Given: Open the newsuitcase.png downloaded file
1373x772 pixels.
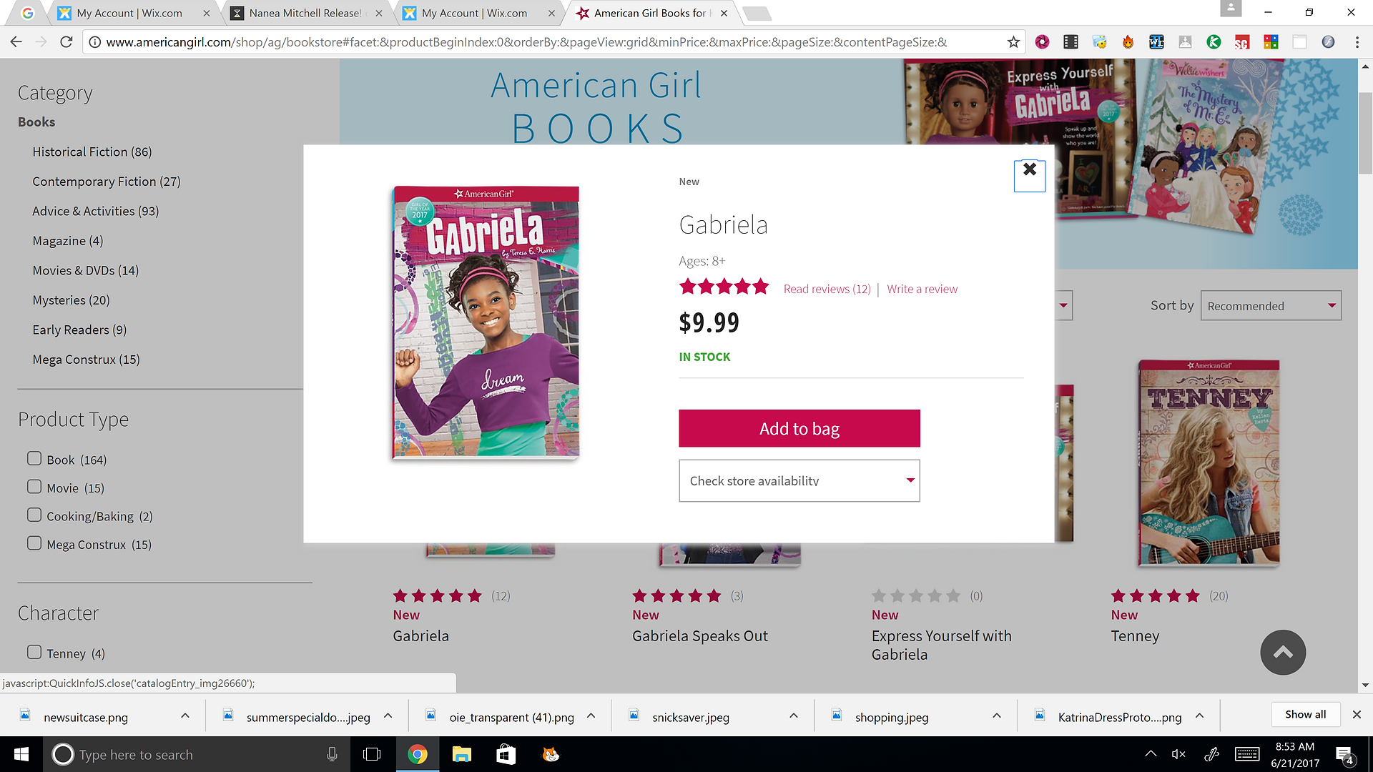Looking at the screenshot, I should tap(86, 717).
